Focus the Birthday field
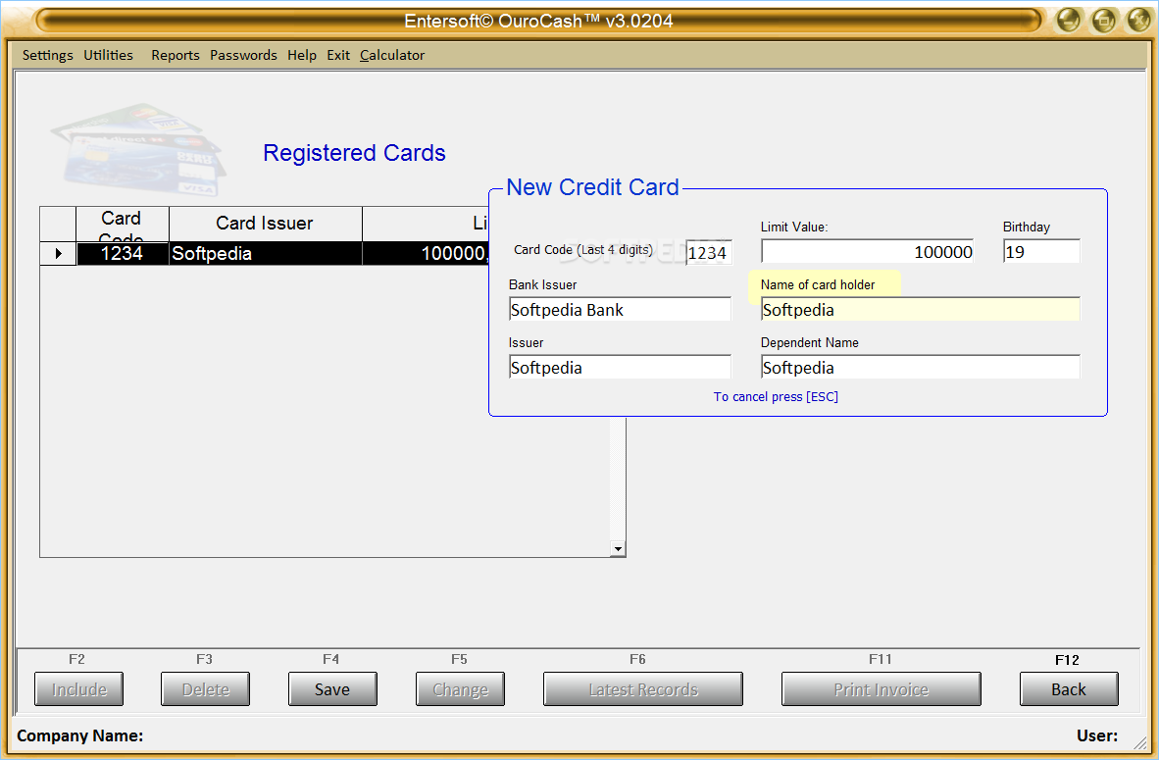The width and height of the screenshot is (1159, 760). pyautogui.click(x=1041, y=251)
